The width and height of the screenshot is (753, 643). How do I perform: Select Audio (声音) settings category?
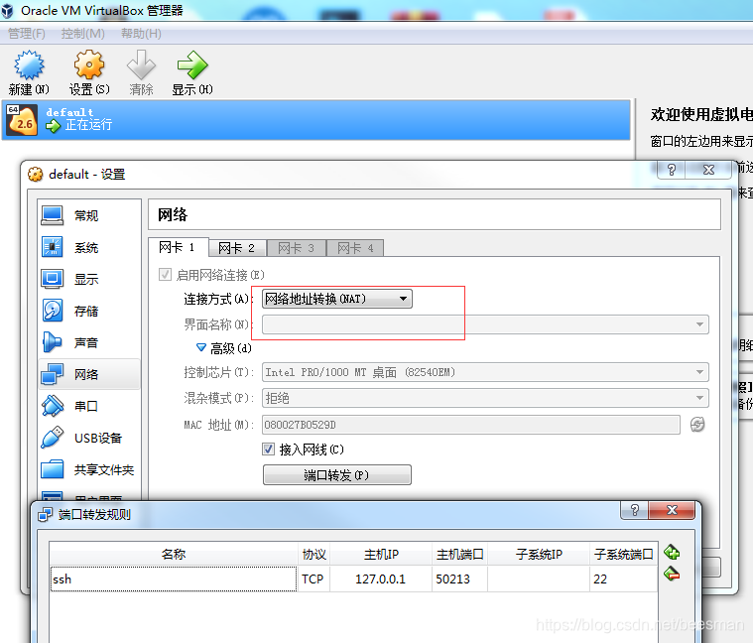pos(89,342)
